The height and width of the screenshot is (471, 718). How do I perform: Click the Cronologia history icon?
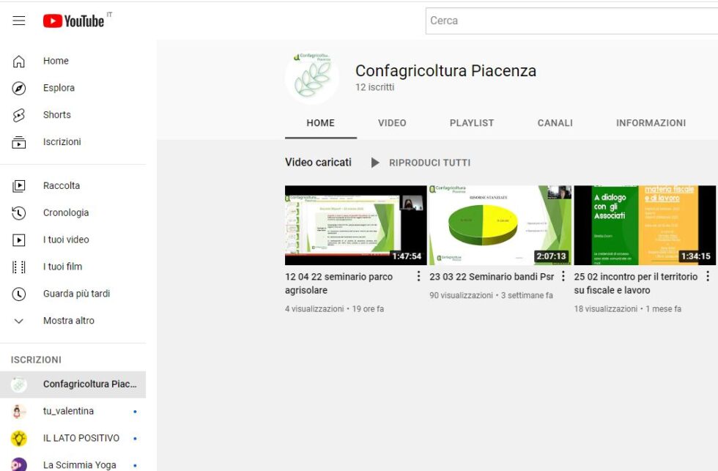[19, 213]
